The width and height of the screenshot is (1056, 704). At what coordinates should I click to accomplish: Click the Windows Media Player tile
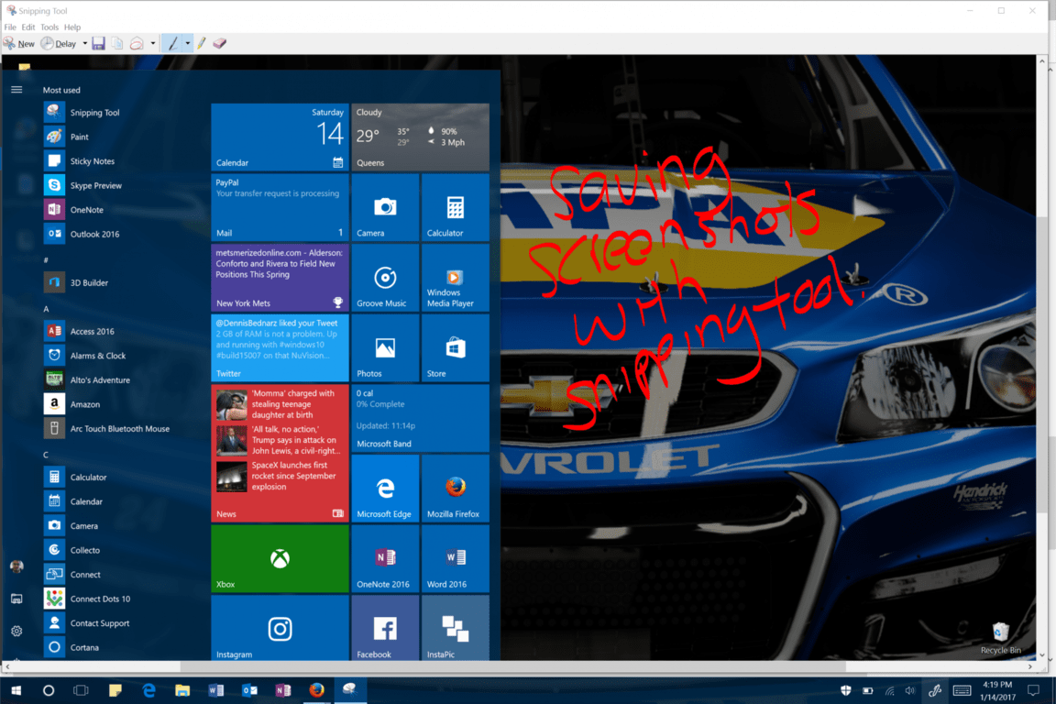tap(456, 278)
